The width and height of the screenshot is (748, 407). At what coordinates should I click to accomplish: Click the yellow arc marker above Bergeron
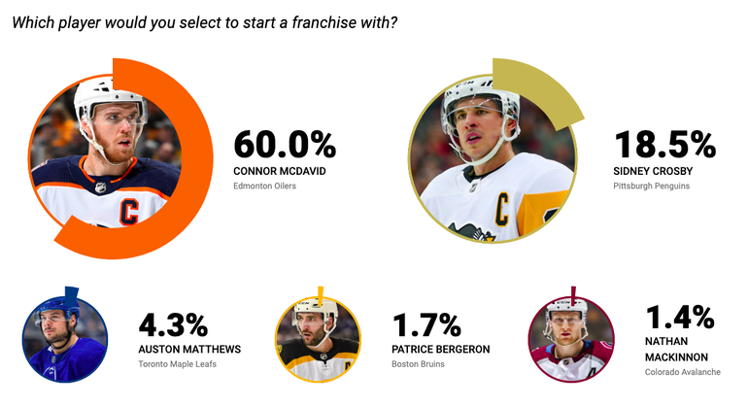321,296
